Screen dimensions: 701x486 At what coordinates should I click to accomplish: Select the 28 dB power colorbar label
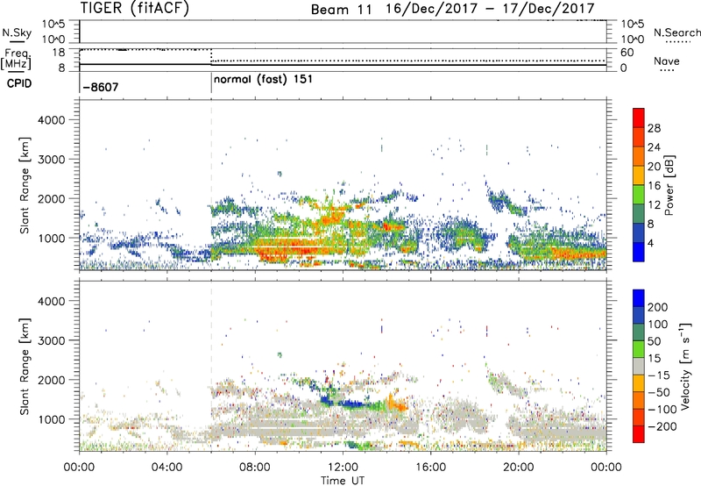[654, 128]
